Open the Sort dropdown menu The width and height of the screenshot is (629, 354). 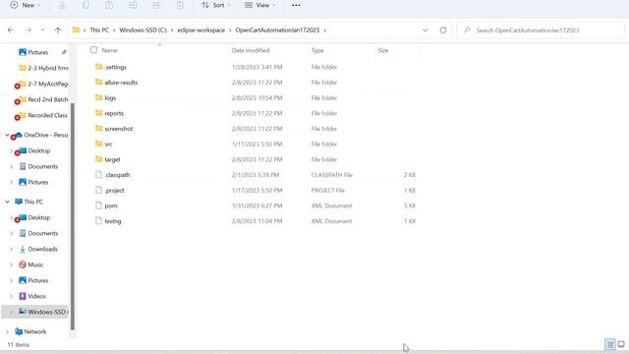(216, 5)
